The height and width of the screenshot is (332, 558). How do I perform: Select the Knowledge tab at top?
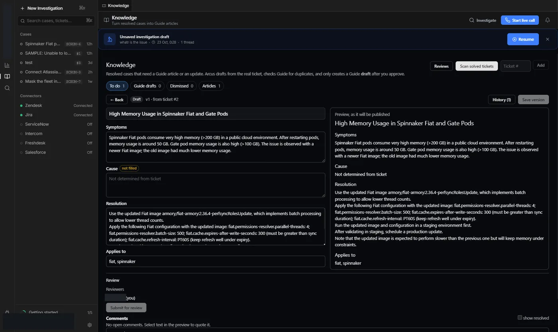(x=116, y=6)
